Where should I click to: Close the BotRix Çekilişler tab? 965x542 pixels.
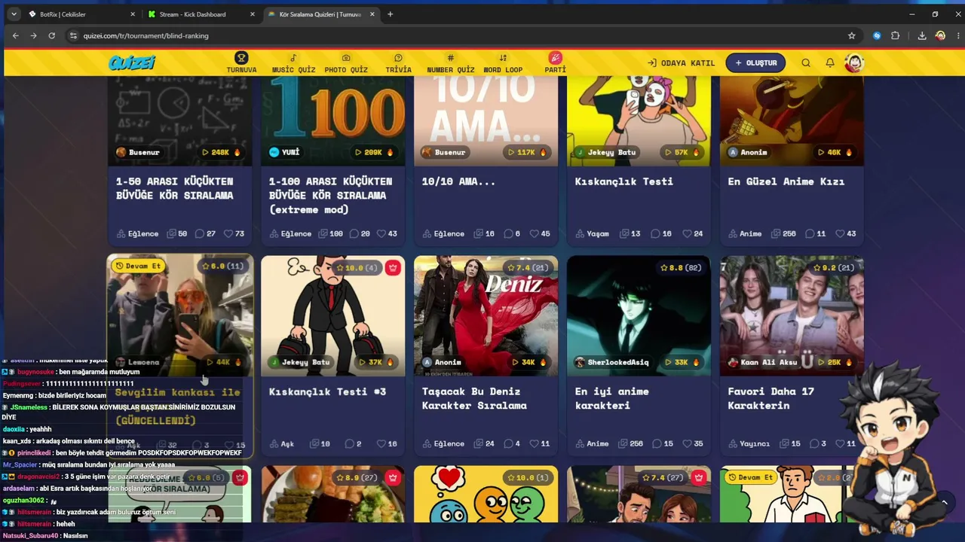click(x=133, y=14)
